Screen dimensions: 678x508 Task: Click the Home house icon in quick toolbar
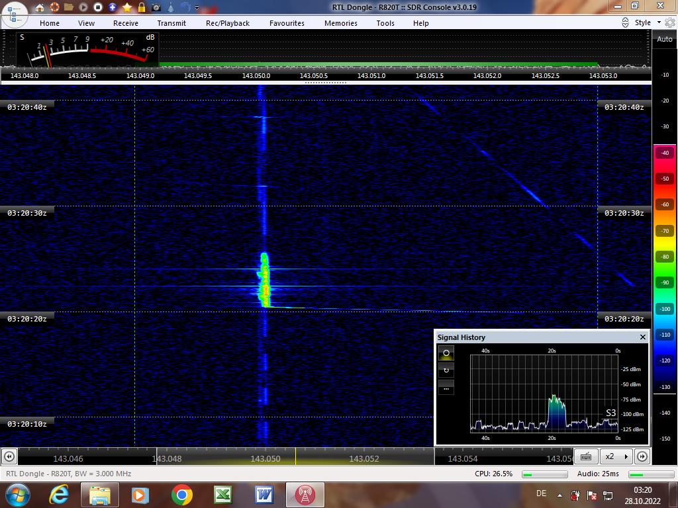[40, 7]
